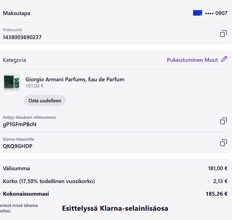
Task: Click Välisumma amount 181,00 €
Action: 218,168
